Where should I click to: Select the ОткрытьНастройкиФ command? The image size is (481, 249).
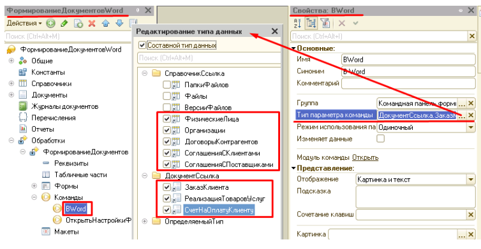pos(98,220)
